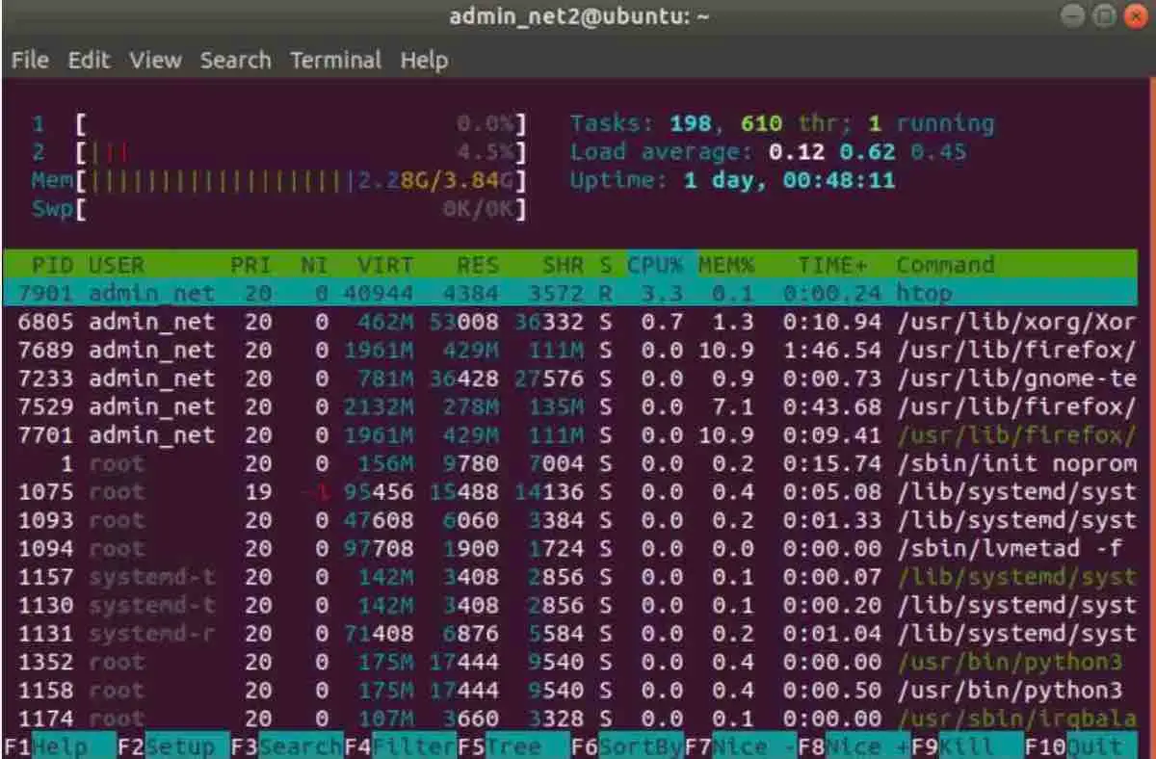
Task: Click the Mem usage bar
Action: [x=280, y=180]
